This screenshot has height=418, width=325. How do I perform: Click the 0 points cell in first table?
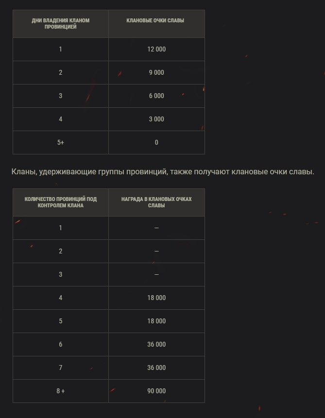(156, 143)
